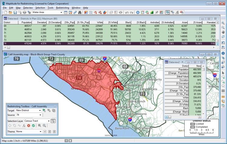Click the blue info tool icon

223,53
